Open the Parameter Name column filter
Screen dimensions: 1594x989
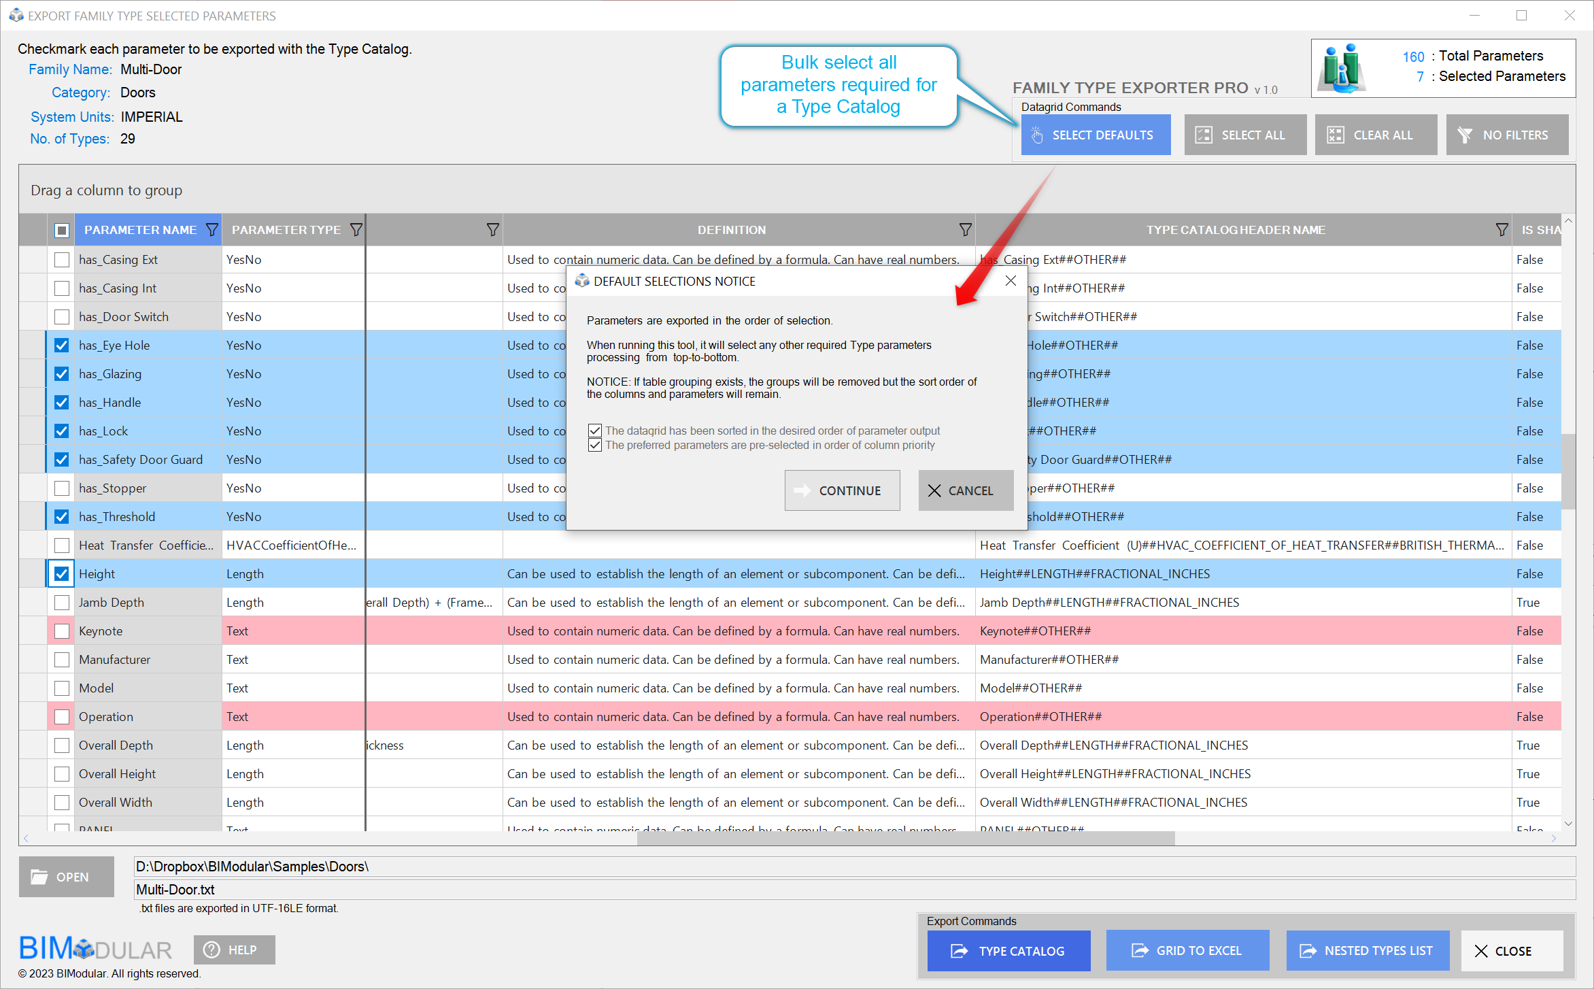click(212, 230)
